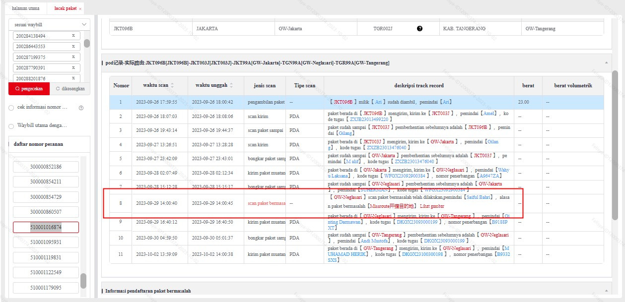Click the waybill list scrollbar
This screenshot has height=302, width=625.
[x=87, y=43]
